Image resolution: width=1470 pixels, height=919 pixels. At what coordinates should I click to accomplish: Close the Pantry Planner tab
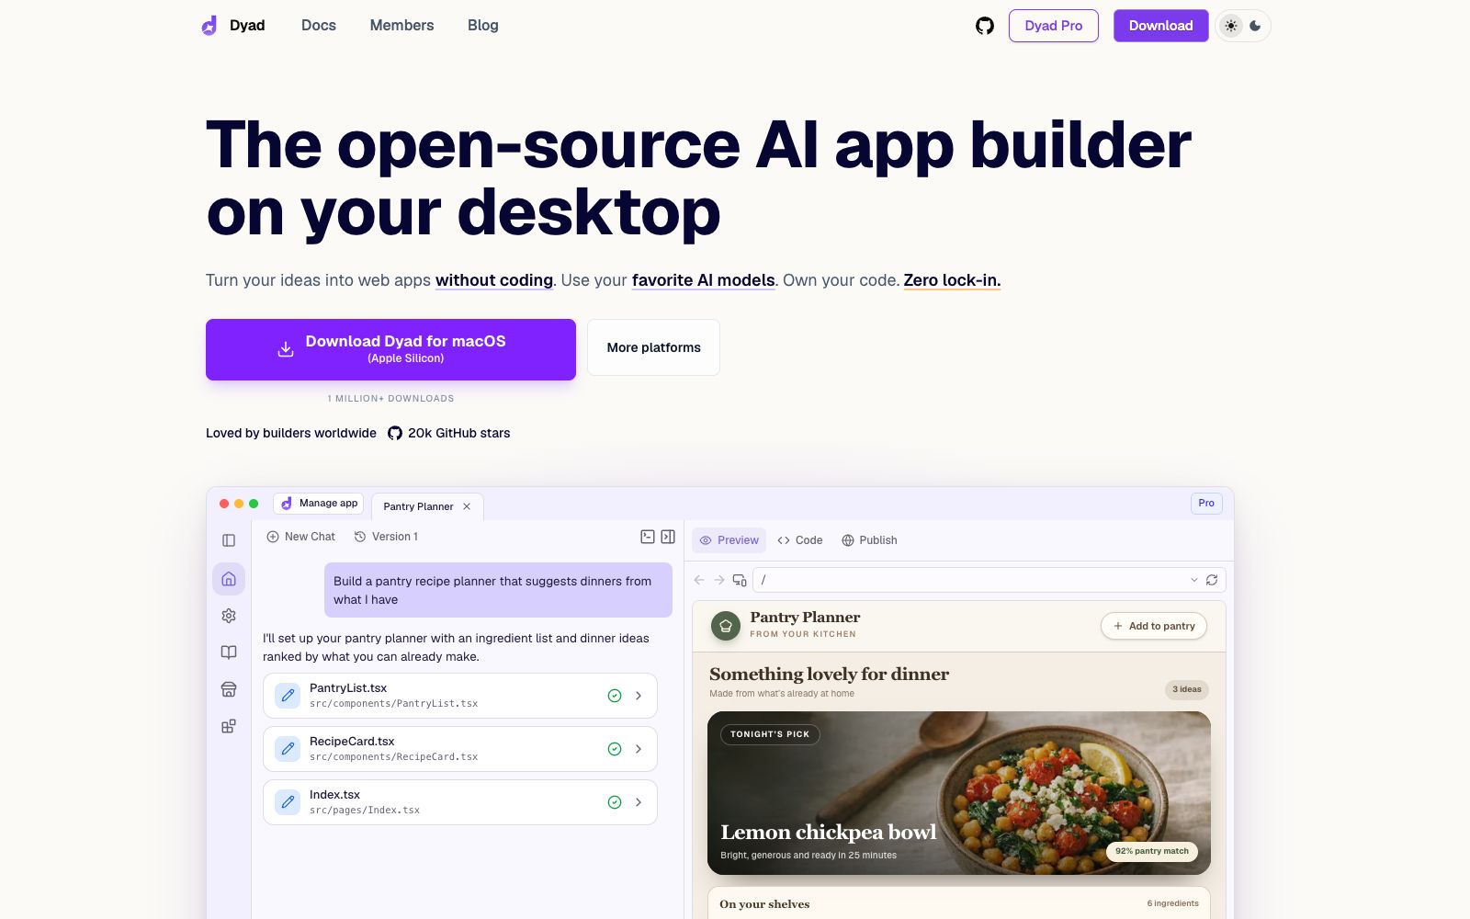click(467, 506)
